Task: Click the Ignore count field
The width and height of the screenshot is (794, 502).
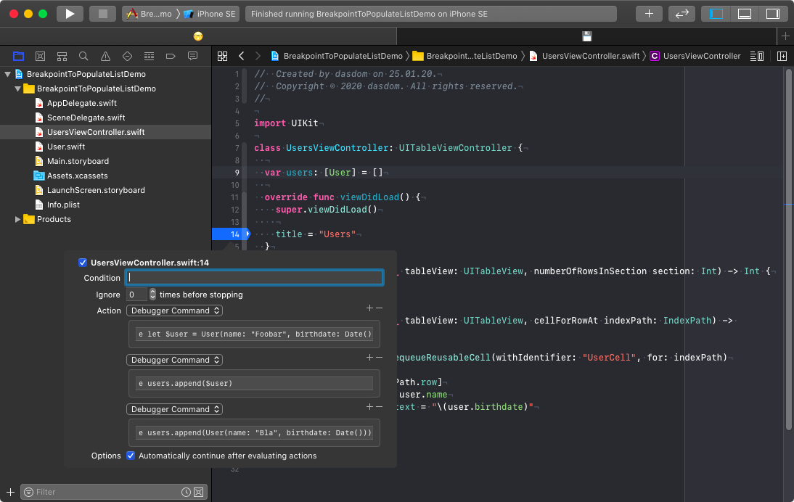Action: tap(136, 295)
